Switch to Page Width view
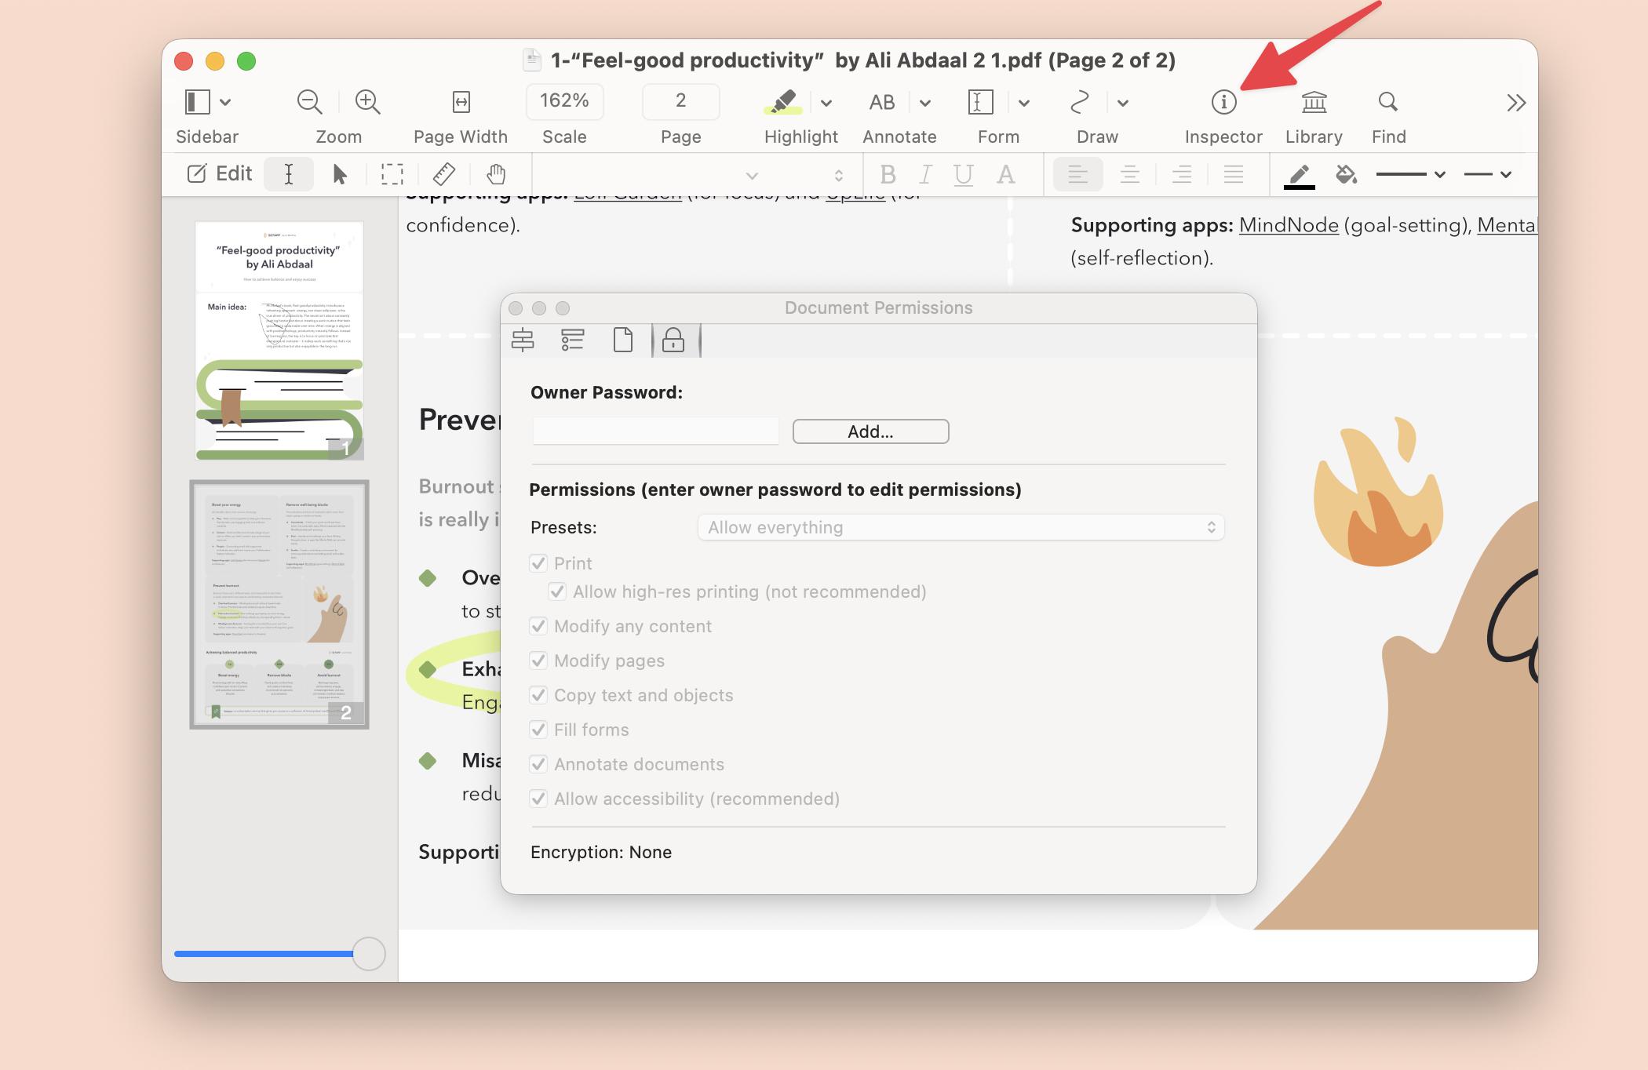This screenshot has width=1648, height=1070. [461, 102]
